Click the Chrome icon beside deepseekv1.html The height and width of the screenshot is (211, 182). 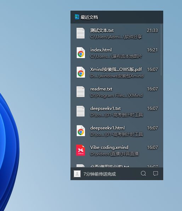[81, 131]
